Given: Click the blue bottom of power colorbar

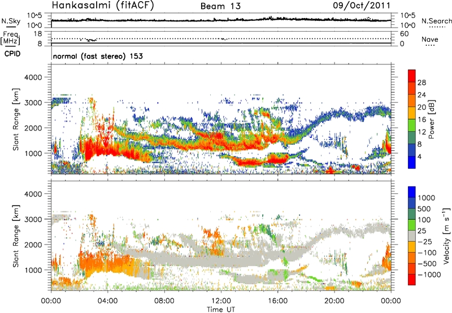Looking at the screenshot, I should (412, 163).
